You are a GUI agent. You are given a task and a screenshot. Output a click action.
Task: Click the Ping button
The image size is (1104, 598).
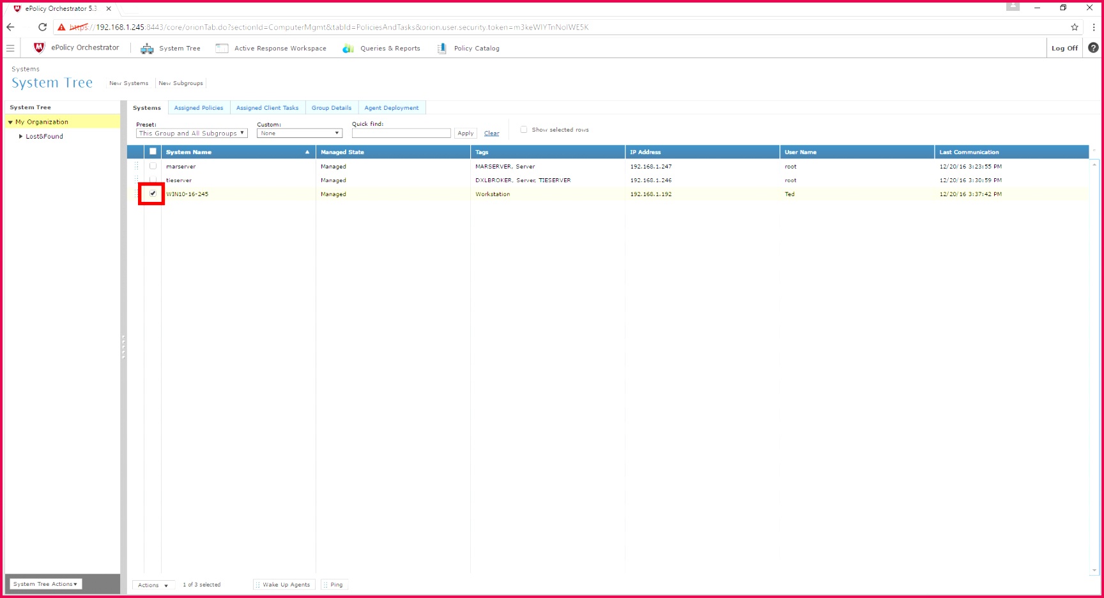[335, 585]
